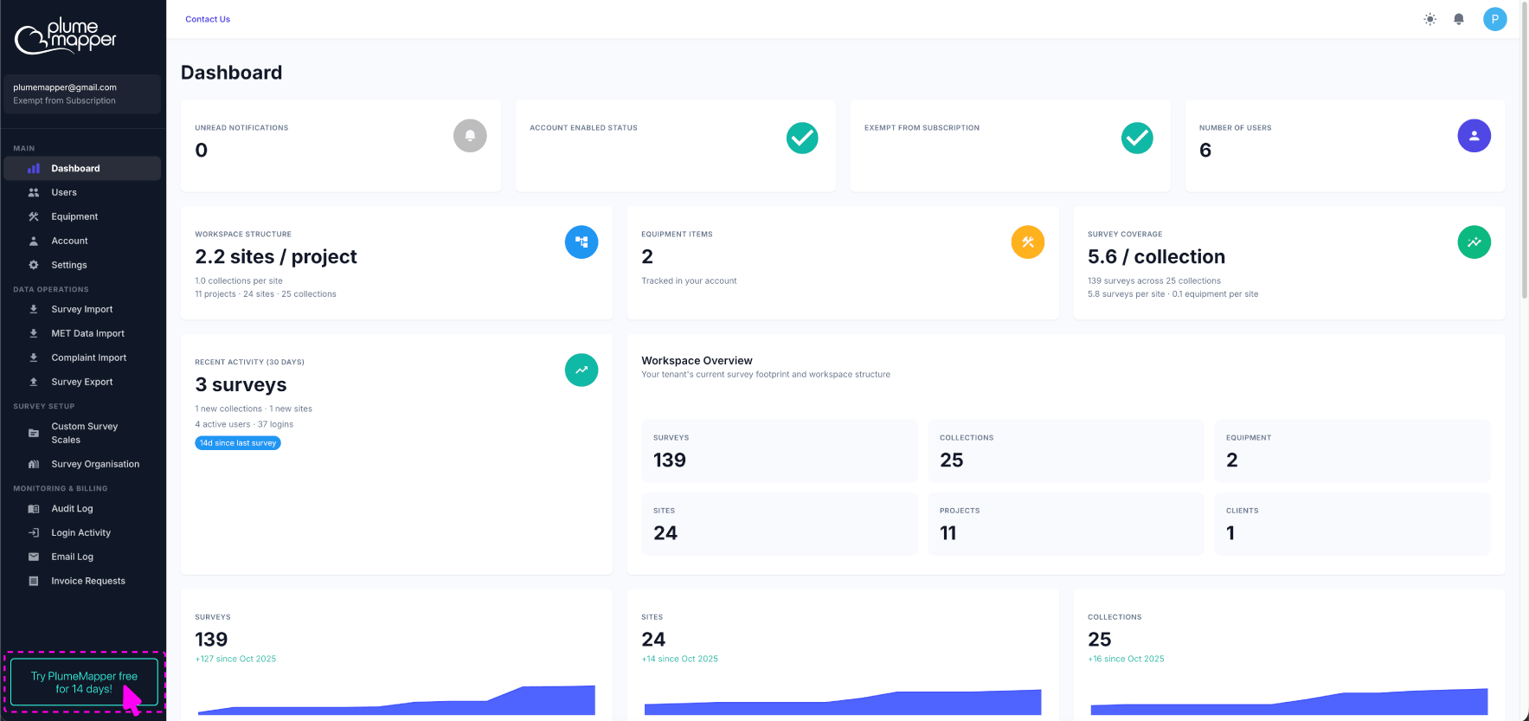Viewport: 1529px width, 721px height.
Task: Click the '+127 since Oct 2025' text
Action: point(235,660)
